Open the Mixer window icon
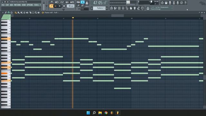Screen dimensions: 206x116 [x=123, y=8]
